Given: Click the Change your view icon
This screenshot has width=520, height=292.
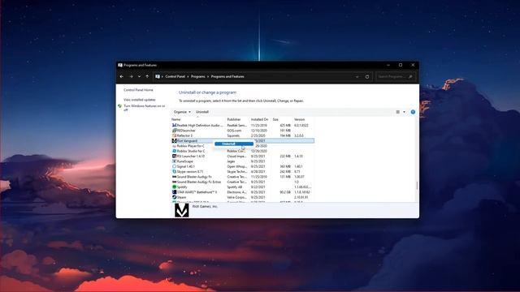Looking at the screenshot, I should click(398, 112).
